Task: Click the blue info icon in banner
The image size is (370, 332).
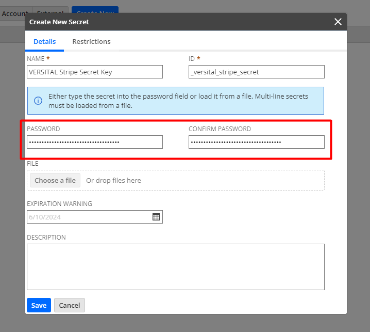Action: (x=38, y=101)
